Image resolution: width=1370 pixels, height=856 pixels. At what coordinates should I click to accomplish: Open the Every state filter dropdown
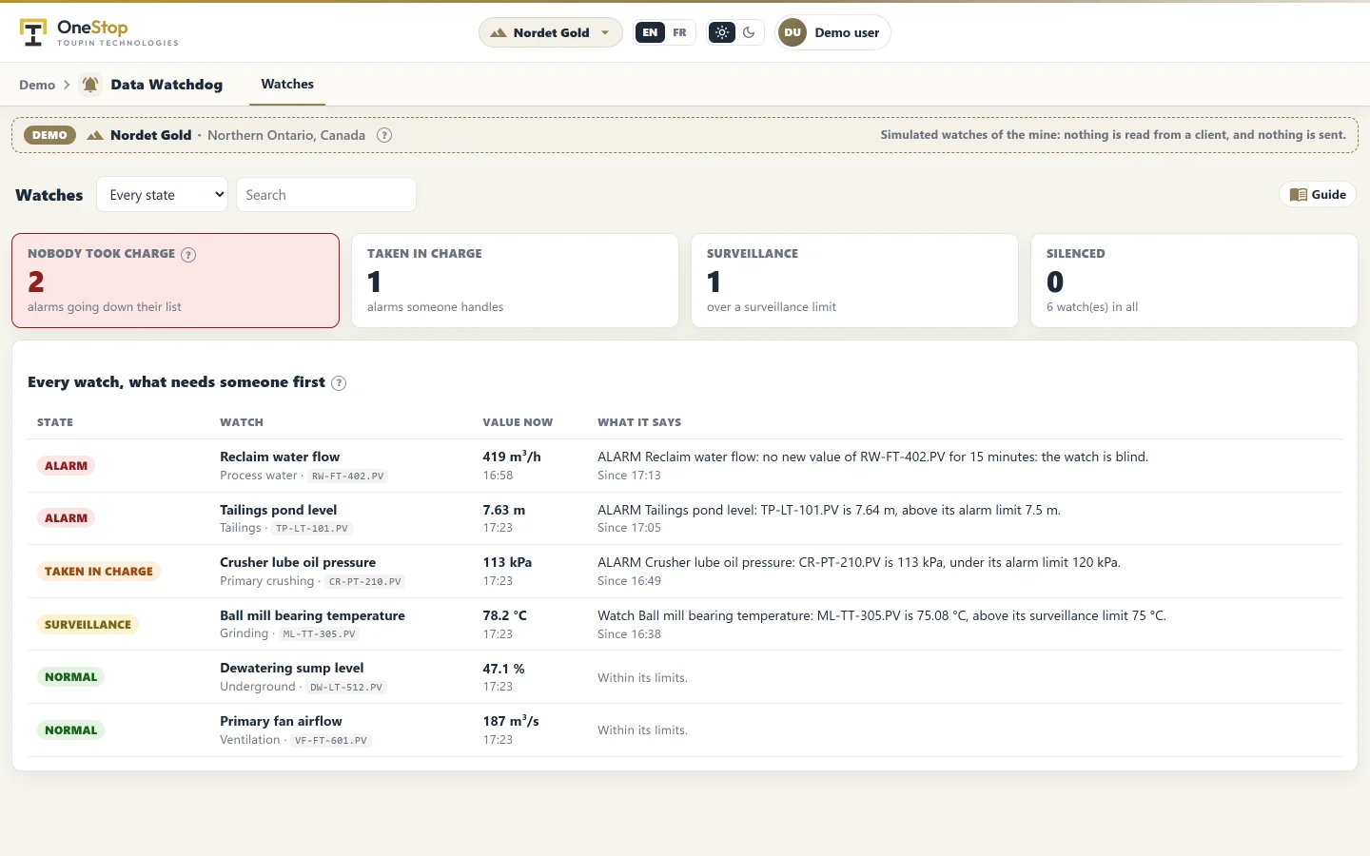162,195
